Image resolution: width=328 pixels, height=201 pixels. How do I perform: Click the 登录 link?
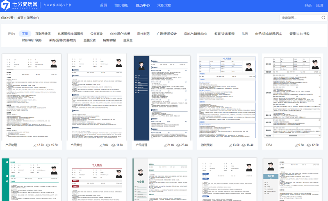click(308, 5)
